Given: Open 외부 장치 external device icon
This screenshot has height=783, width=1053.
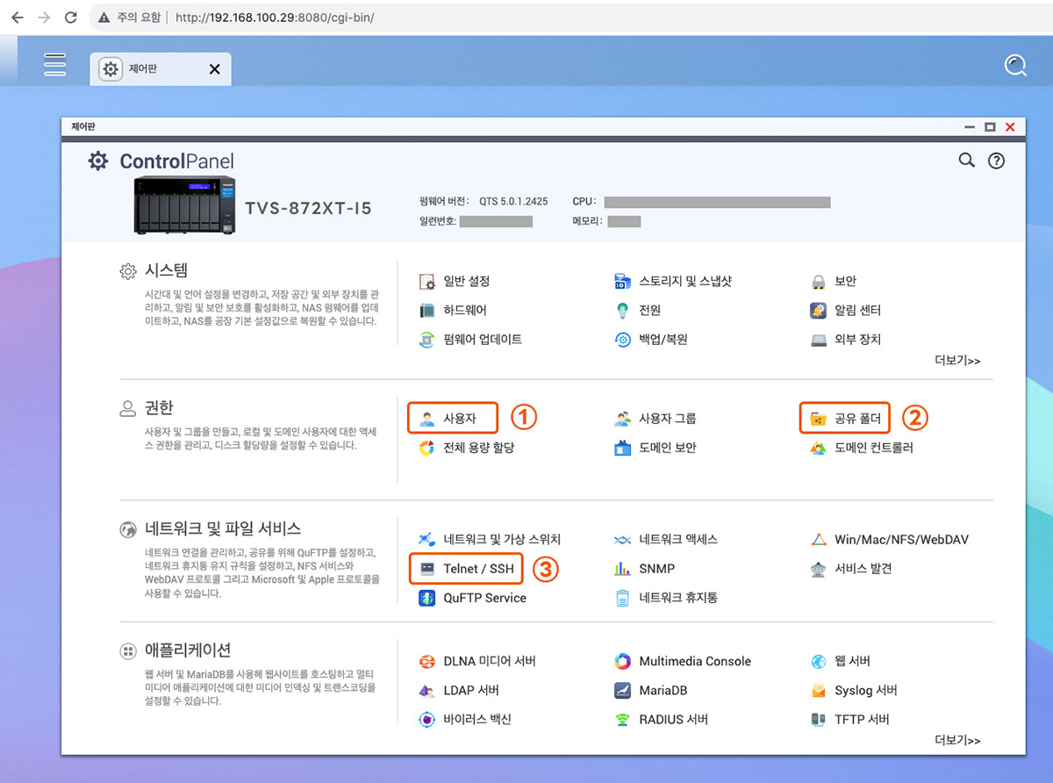Looking at the screenshot, I should [x=819, y=340].
